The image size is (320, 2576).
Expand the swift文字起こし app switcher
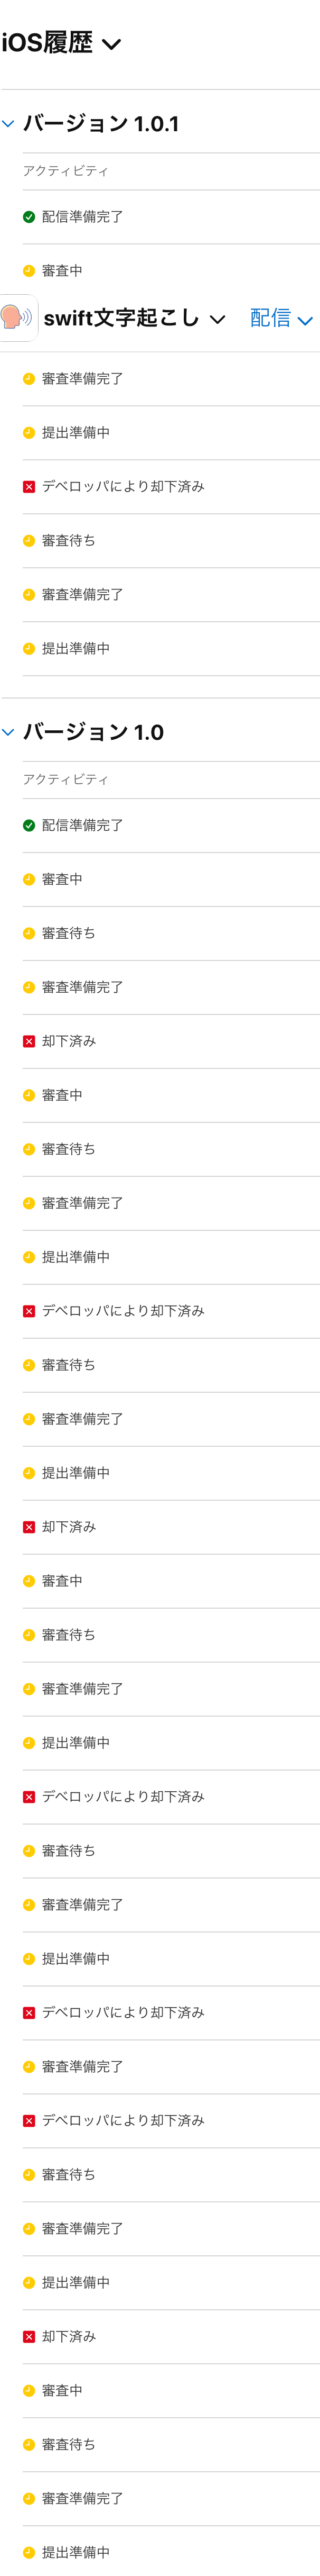(x=218, y=319)
